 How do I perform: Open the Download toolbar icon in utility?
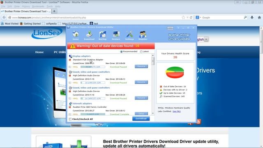pos(89,35)
